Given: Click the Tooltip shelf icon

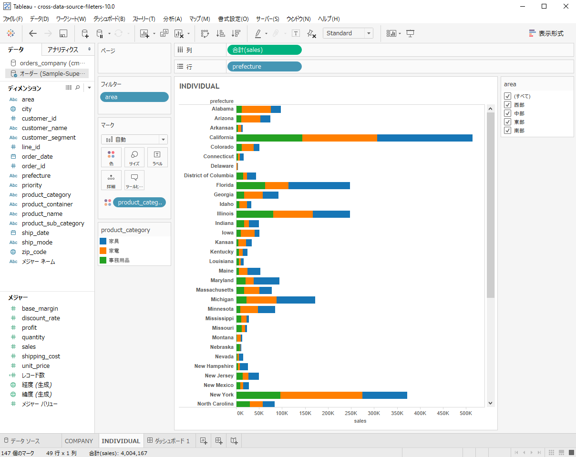Looking at the screenshot, I should 134,180.
